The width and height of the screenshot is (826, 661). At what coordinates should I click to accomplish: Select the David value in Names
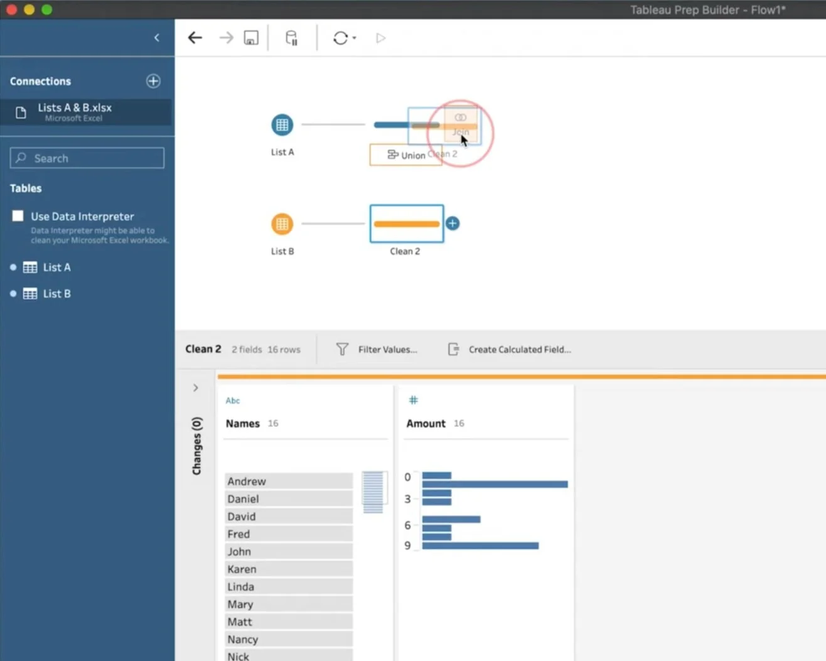[x=289, y=517]
